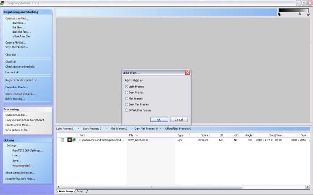The height and width of the screenshot is (195, 313).
Task: Create a Star Mask
Action: click(x=18, y=125)
